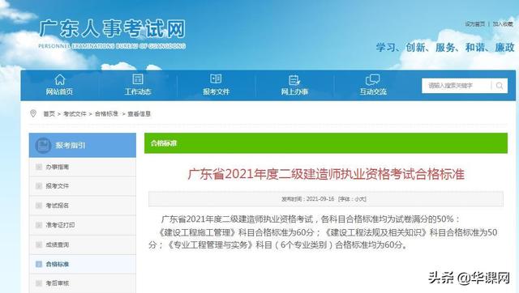Click the bullet icon beside 准考证打印

click(39, 225)
